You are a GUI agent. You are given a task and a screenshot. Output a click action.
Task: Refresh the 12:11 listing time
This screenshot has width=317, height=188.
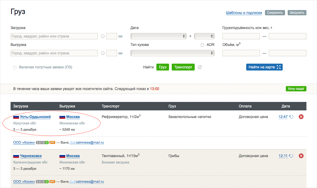(291, 156)
